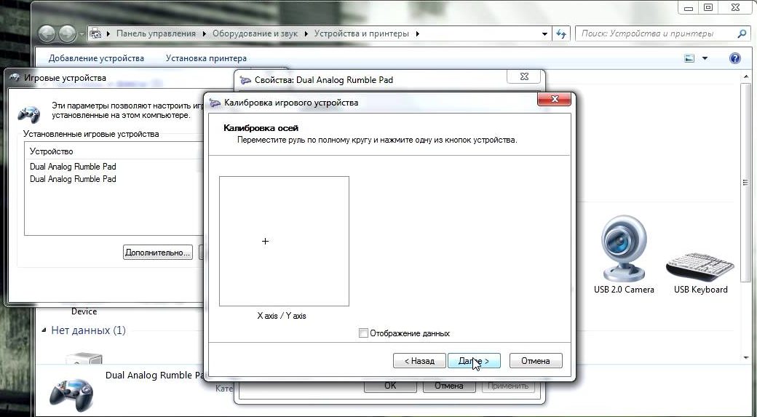Click the change view icon in the toolbar

click(x=689, y=58)
